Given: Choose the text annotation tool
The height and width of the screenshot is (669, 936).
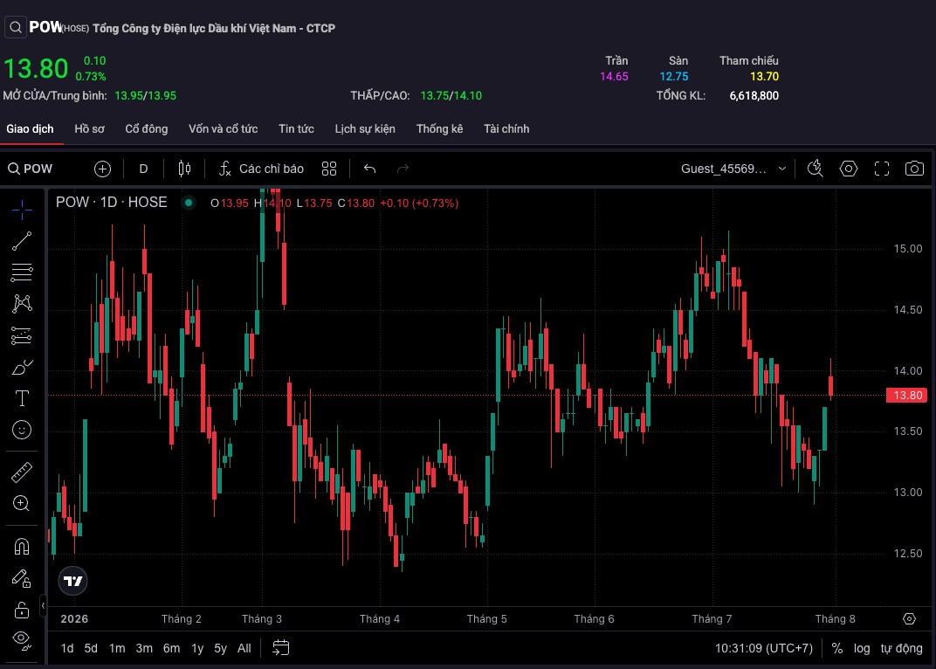Looking at the screenshot, I should click(22, 398).
